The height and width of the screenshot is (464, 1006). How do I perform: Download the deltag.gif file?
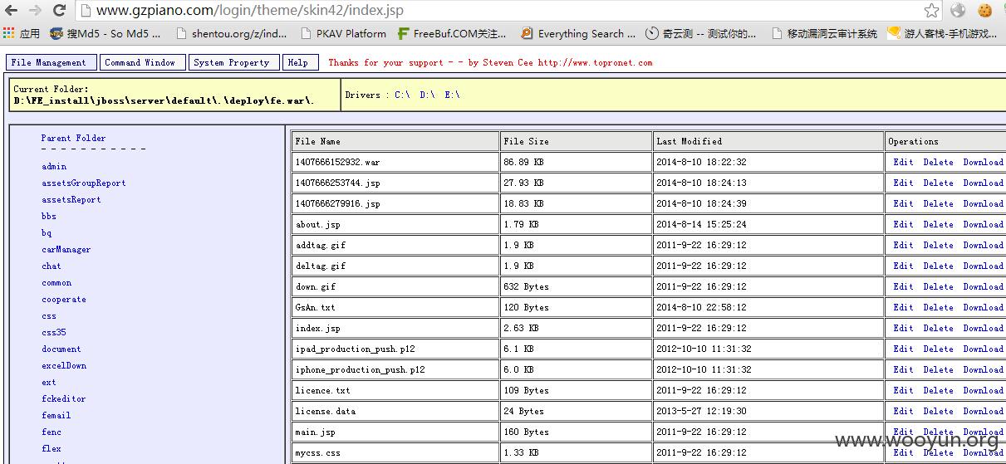[x=983, y=266]
